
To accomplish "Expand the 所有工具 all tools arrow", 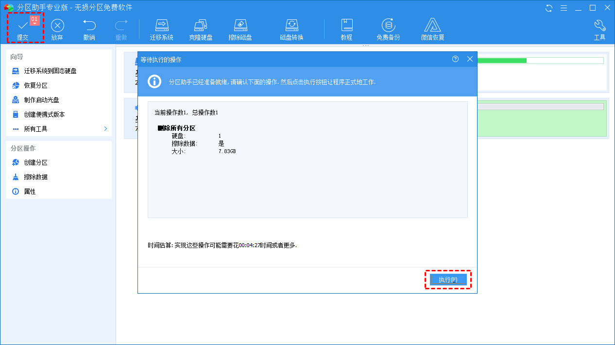I will point(105,129).
